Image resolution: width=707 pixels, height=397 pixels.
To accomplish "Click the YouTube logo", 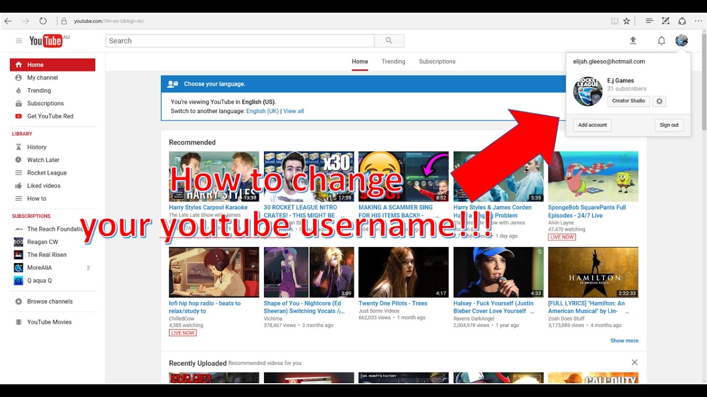I will pos(45,41).
